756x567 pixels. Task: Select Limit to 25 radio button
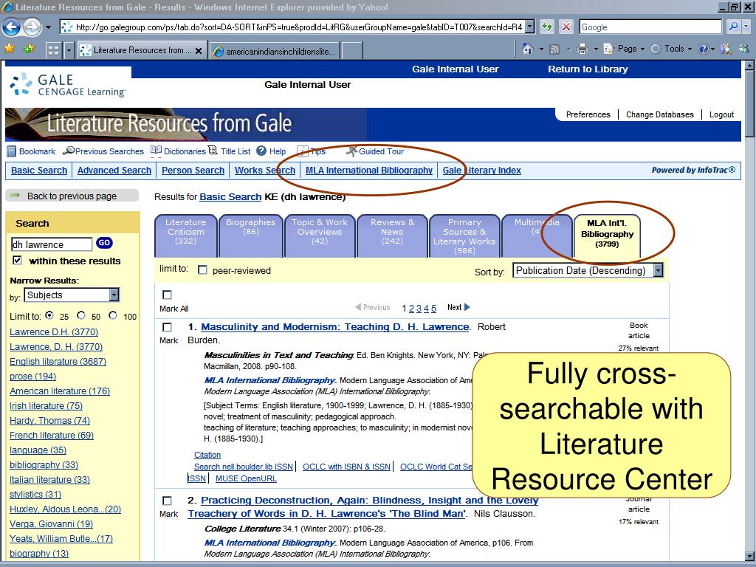coord(49,315)
